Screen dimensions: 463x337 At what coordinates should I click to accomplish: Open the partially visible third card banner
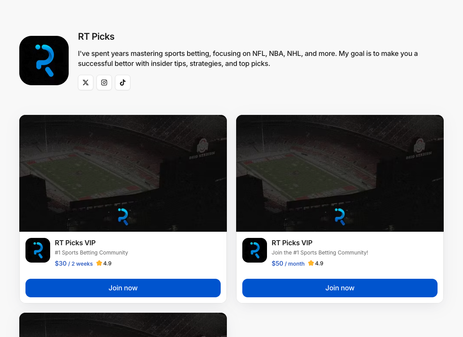tap(123, 325)
